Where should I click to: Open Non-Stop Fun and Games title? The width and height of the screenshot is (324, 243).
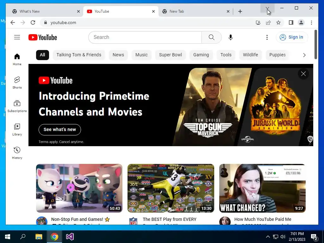(x=80, y=219)
